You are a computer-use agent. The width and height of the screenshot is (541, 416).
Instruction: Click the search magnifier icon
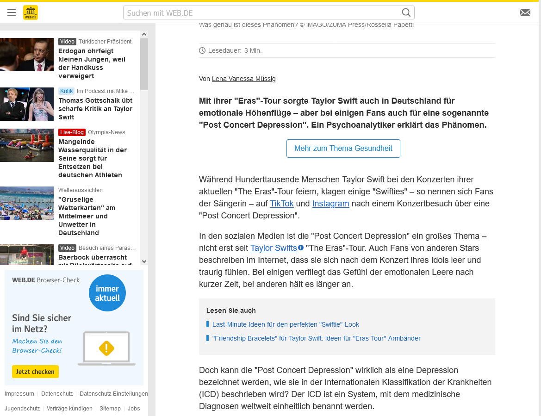pyautogui.click(x=406, y=12)
